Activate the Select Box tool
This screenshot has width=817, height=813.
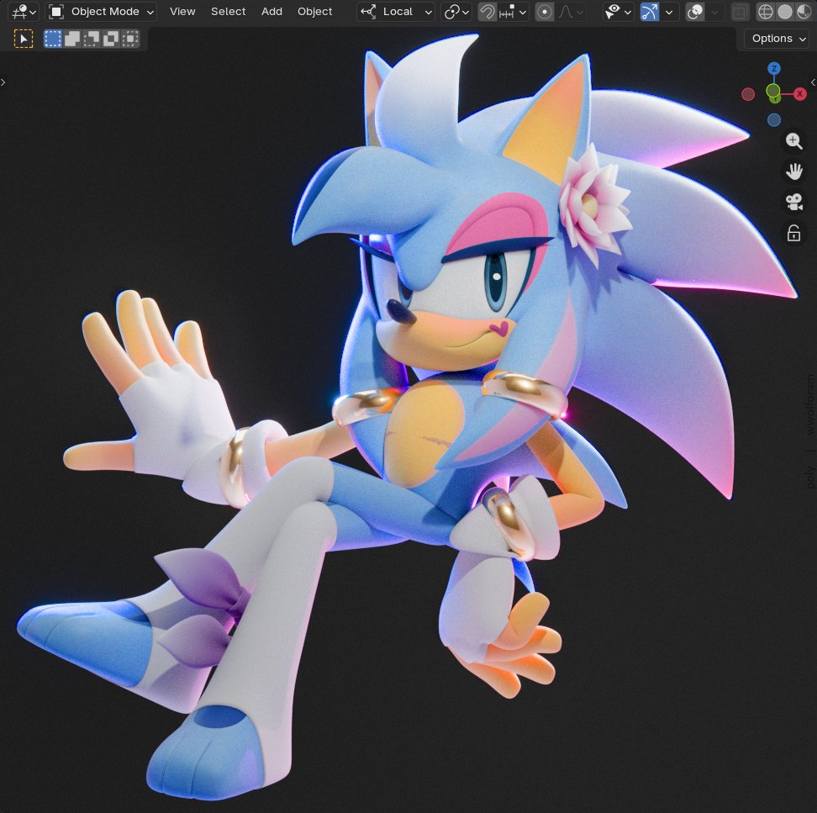coord(24,39)
